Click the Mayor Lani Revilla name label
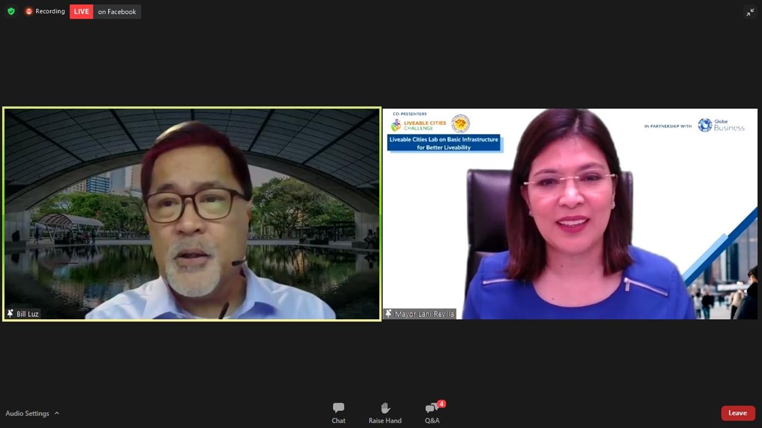 click(x=424, y=314)
